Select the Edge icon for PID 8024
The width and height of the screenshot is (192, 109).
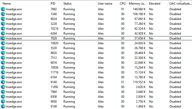3,19
